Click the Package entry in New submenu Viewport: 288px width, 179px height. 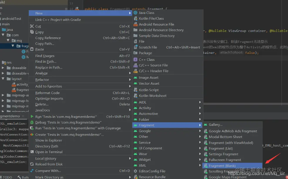click(167, 53)
